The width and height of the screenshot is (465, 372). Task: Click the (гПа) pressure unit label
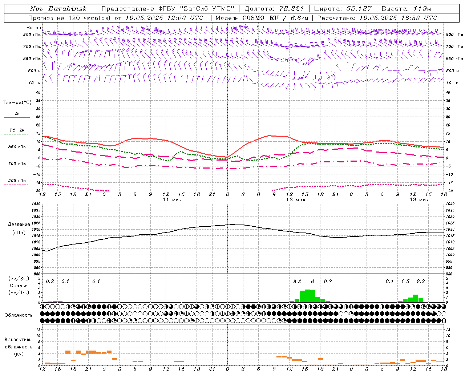pos(19,232)
